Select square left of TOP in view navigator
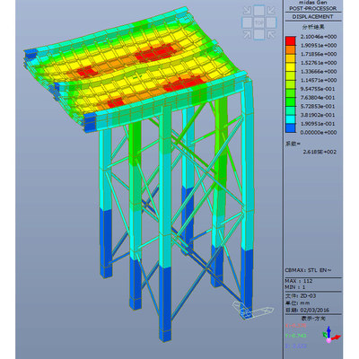Screen dimensions: 359x359 point(247,22)
